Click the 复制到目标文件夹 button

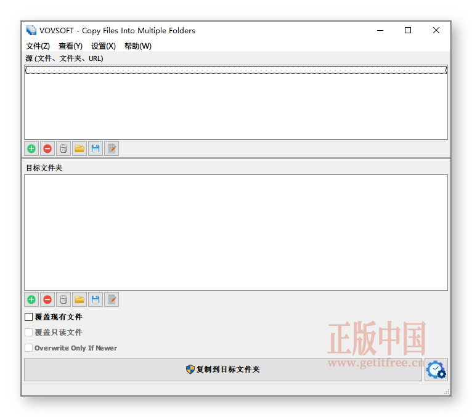[223, 370]
